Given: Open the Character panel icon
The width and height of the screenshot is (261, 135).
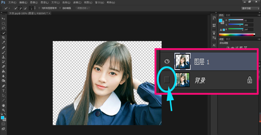Looking at the screenshot, I should coord(214,45).
